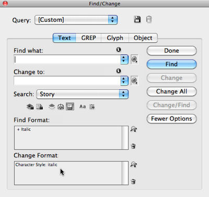Screen dimensions: 209x197
Task: Toggle Include Locked Layers search option
Action: [30, 107]
